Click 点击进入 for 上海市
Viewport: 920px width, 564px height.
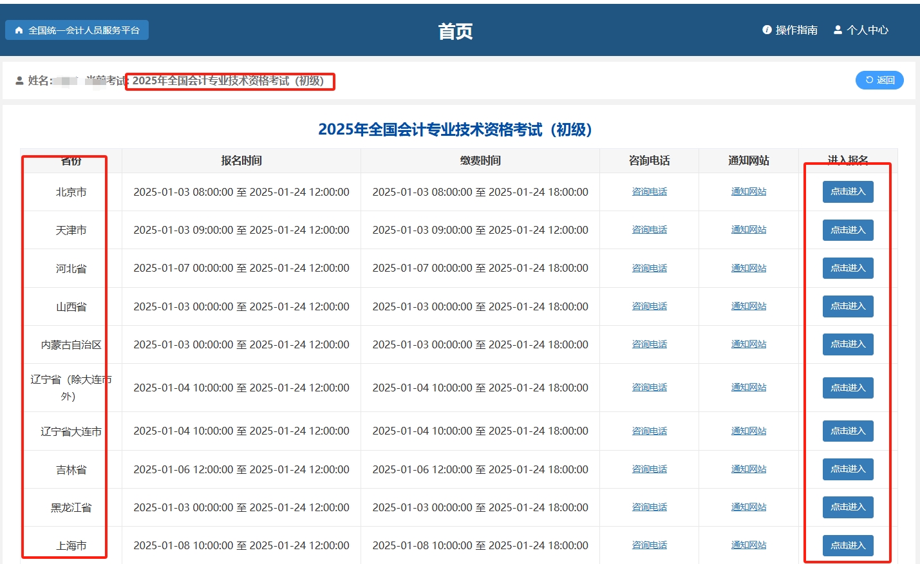coord(848,545)
